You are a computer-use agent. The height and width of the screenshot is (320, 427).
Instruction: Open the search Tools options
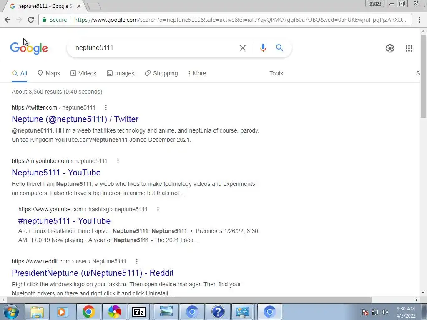point(276,73)
